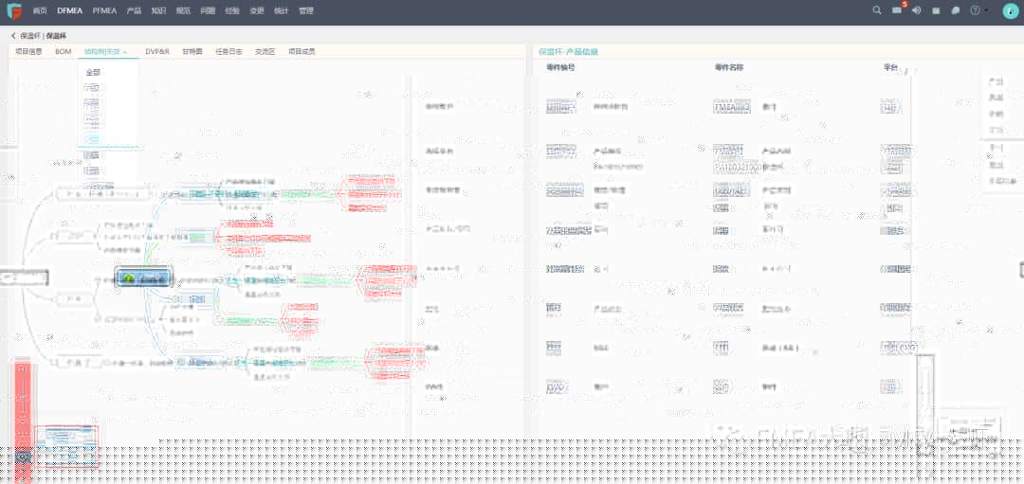The height and width of the screenshot is (484, 1024).
Task: Open the teal user avatar
Action: 1011,11
